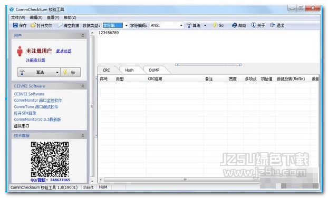Switch to the DUMP tab

154,70
